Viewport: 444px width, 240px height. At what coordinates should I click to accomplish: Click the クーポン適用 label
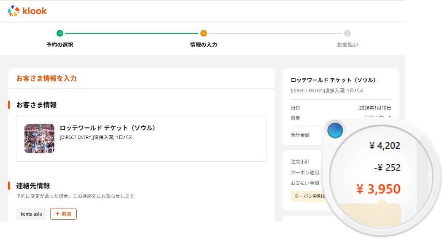coord(305,173)
